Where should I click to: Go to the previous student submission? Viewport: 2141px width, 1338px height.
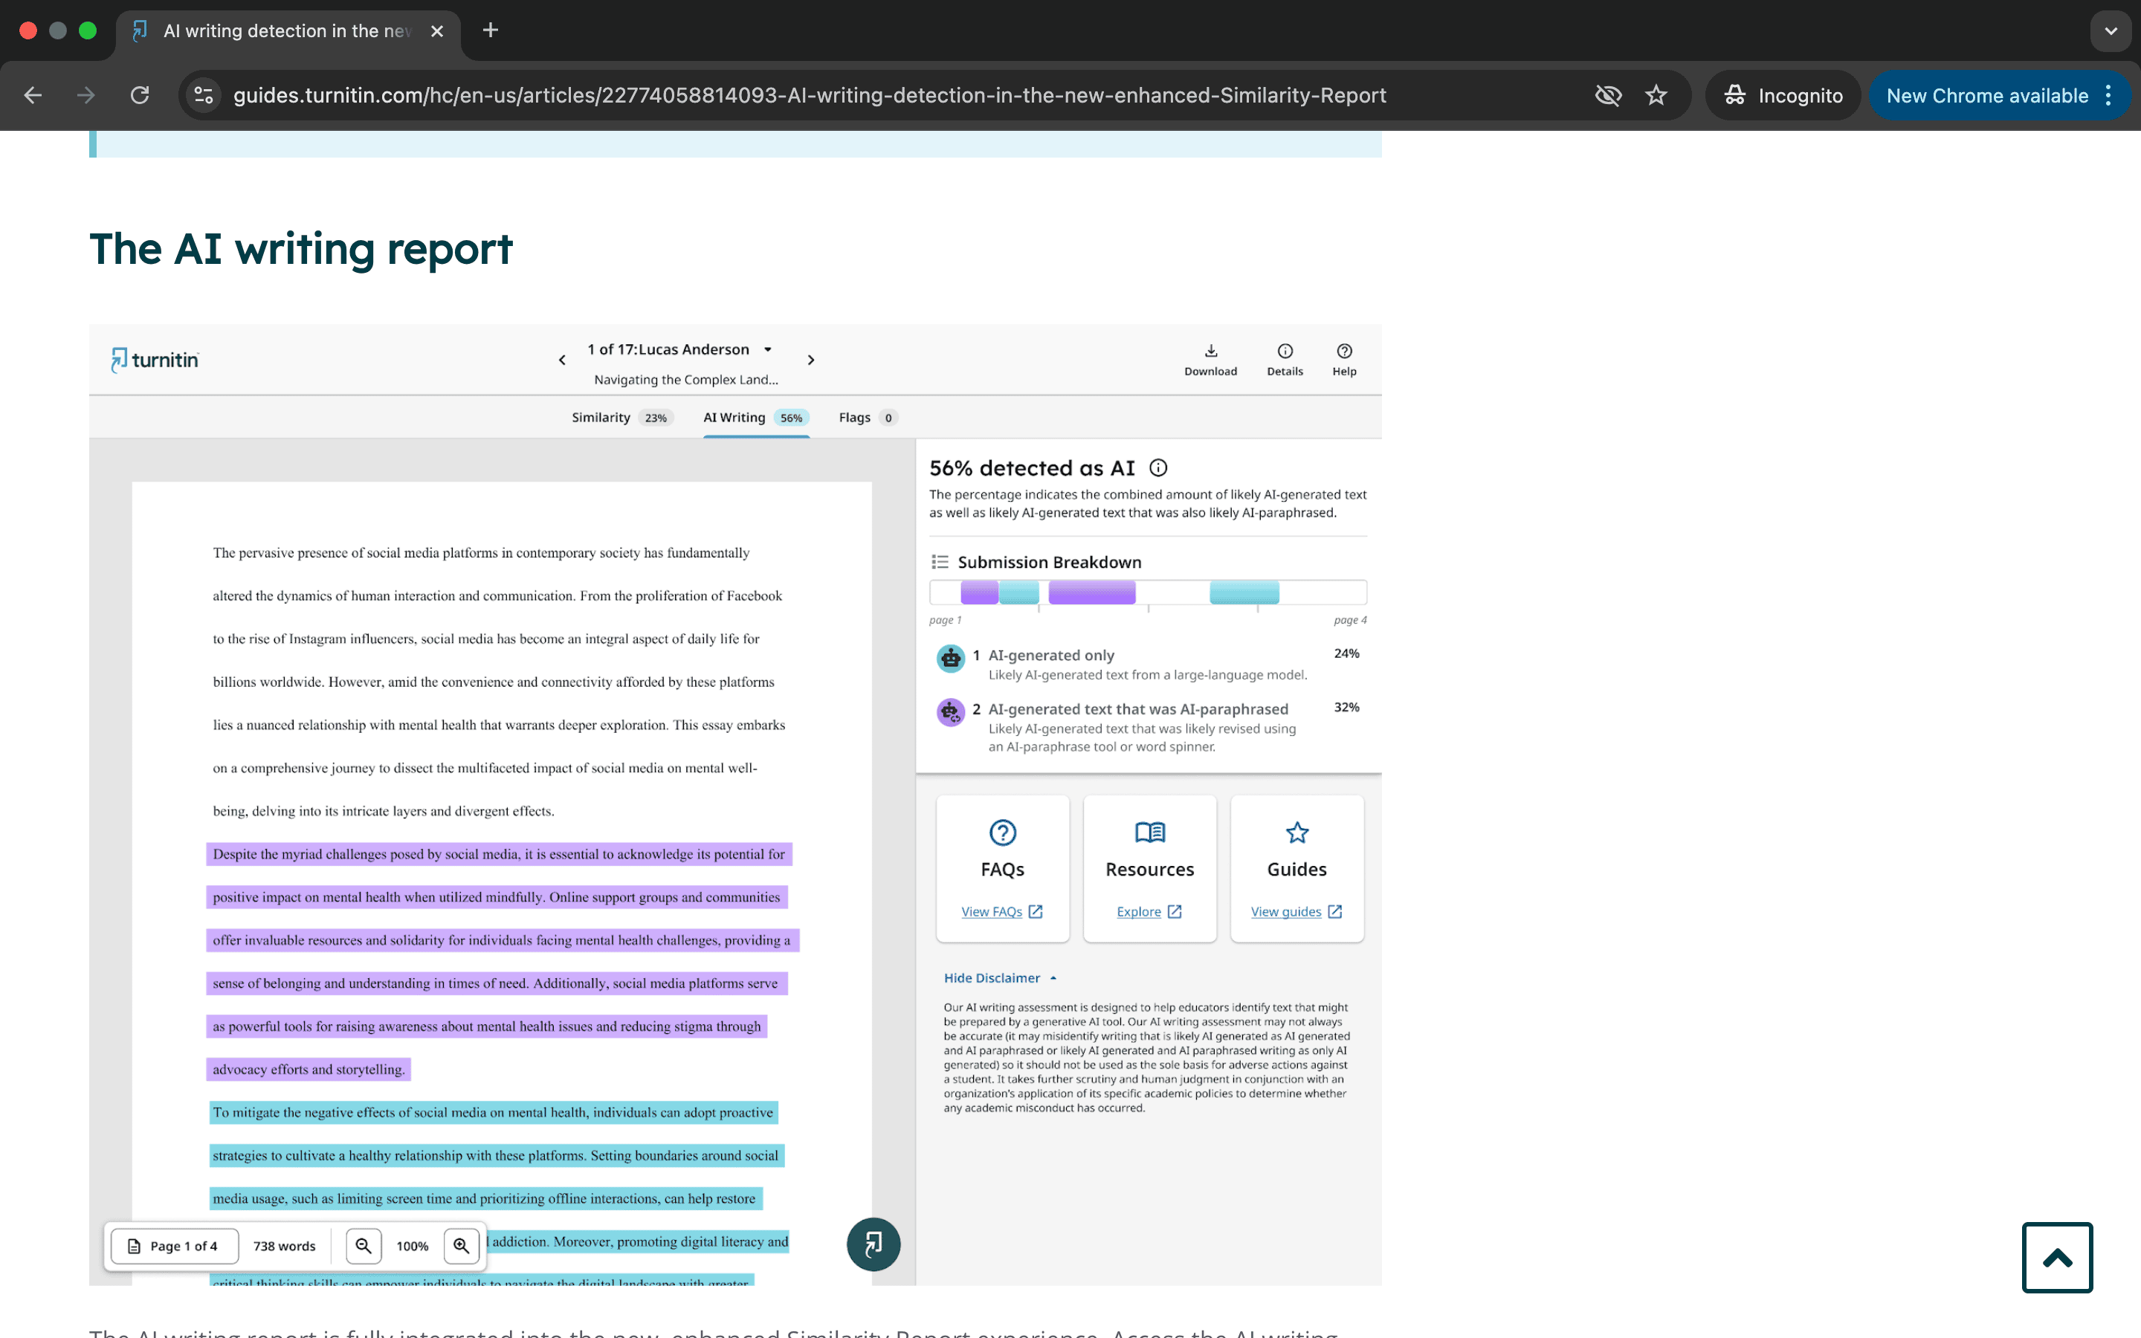tap(562, 361)
